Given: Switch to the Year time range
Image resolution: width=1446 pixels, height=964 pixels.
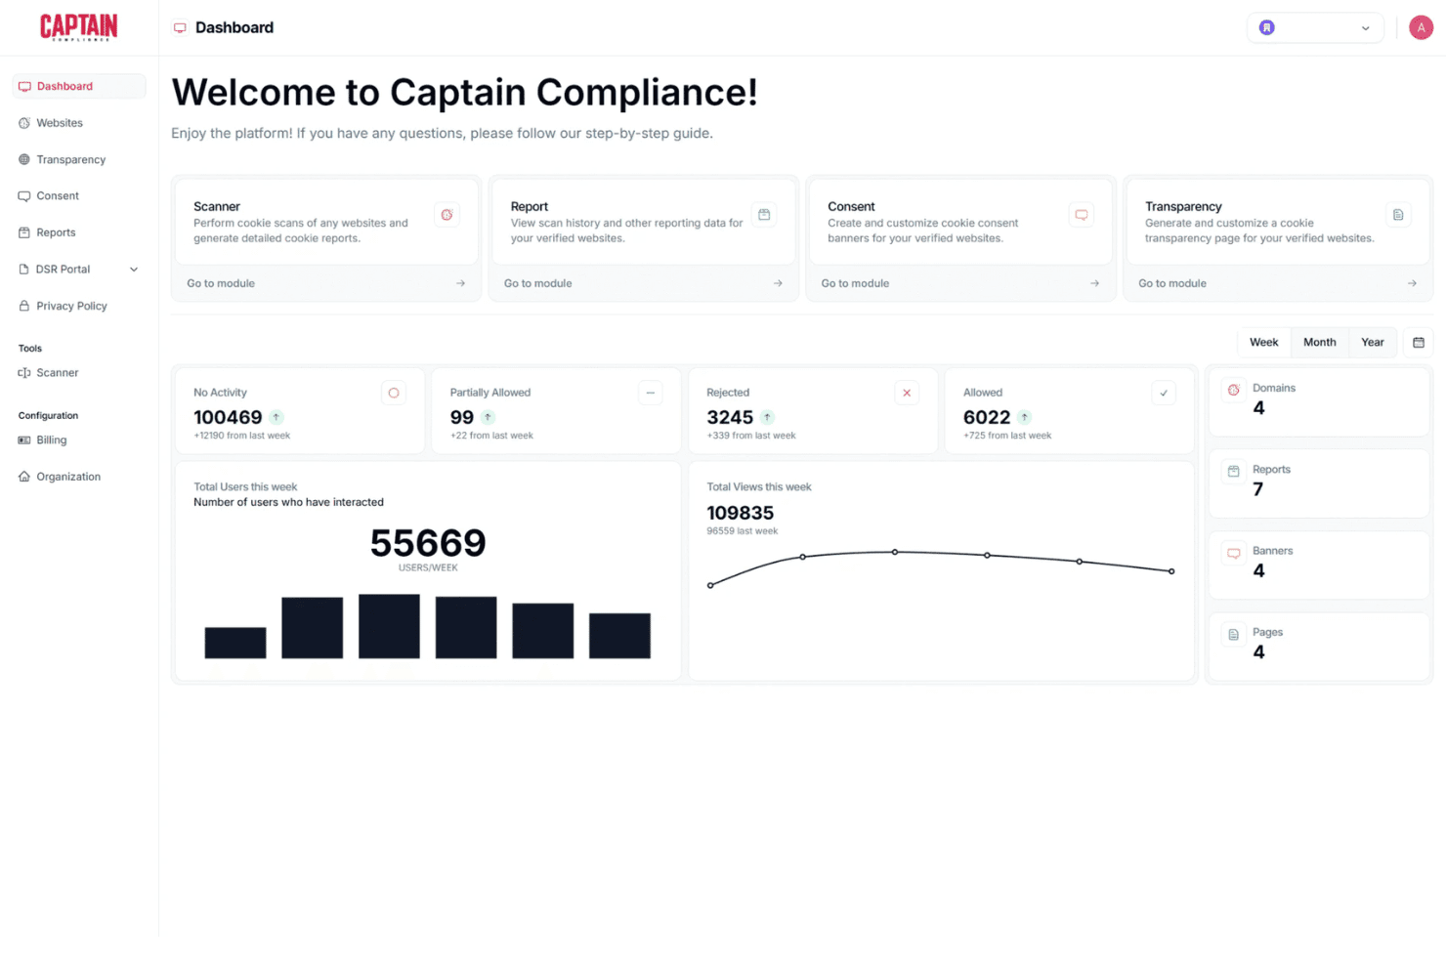Looking at the screenshot, I should click(x=1372, y=342).
